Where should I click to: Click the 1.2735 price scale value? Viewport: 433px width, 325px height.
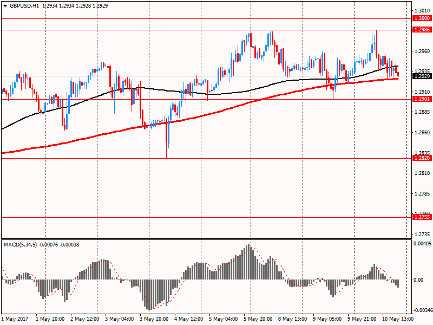(x=423, y=235)
